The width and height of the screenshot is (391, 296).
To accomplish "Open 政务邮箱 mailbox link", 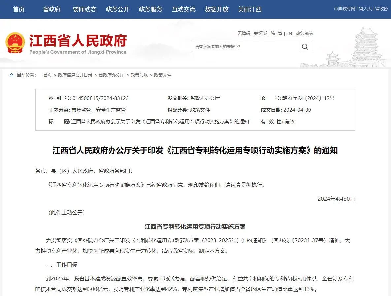I will coord(304,33).
